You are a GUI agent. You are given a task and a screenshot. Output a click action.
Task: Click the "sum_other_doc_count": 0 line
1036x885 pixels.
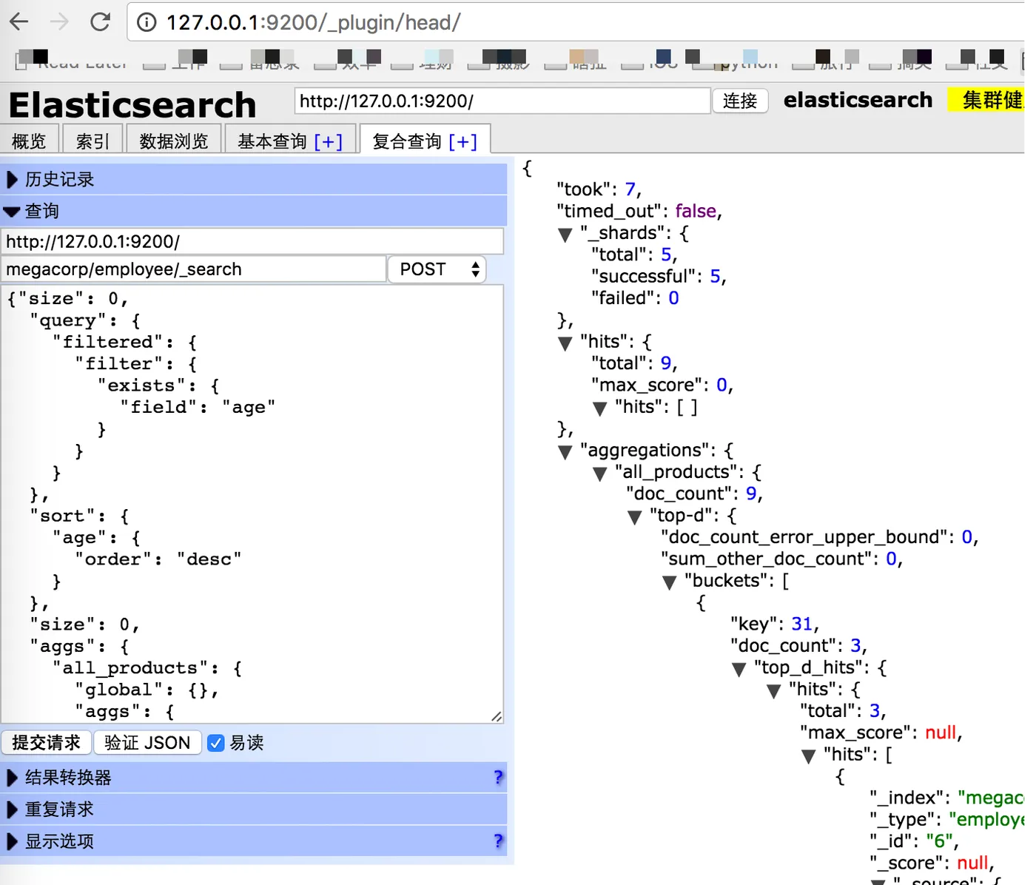click(782, 559)
